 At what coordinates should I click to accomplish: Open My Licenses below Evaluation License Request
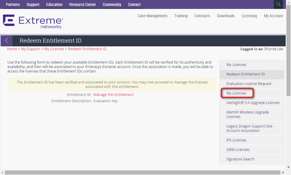point(252,93)
